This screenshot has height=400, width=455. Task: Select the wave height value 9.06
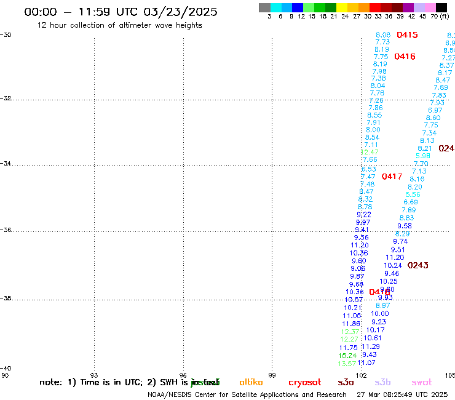[x=358, y=268]
